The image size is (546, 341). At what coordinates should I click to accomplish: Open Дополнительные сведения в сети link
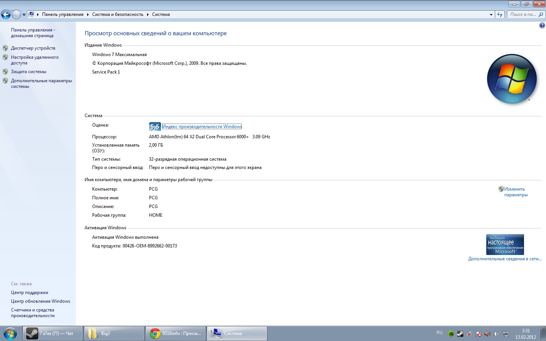coord(505,259)
